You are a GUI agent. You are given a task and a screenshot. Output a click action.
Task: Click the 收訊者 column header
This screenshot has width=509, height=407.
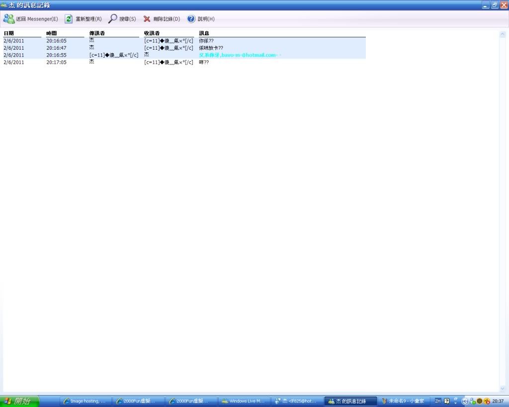(x=152, y=33)
